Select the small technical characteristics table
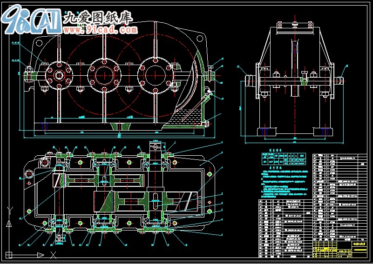This screenshot has width=373, height=264. pos(284,159)
